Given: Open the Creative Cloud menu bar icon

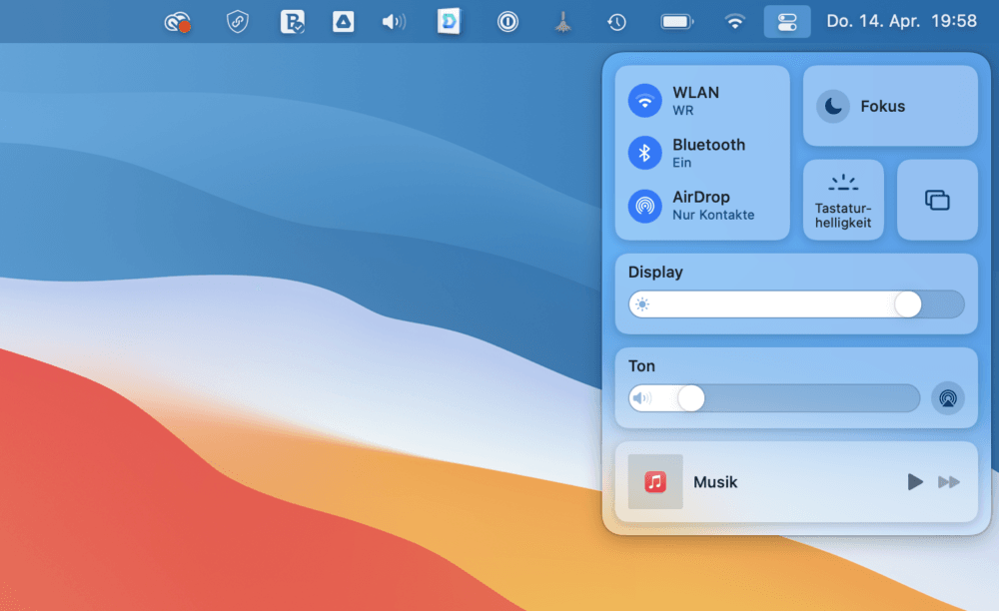Looking at the screenshot, I should coord(177,22).
